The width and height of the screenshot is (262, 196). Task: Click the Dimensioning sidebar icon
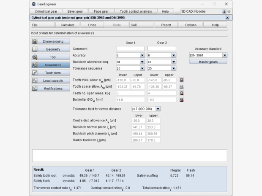pos(35,41)
